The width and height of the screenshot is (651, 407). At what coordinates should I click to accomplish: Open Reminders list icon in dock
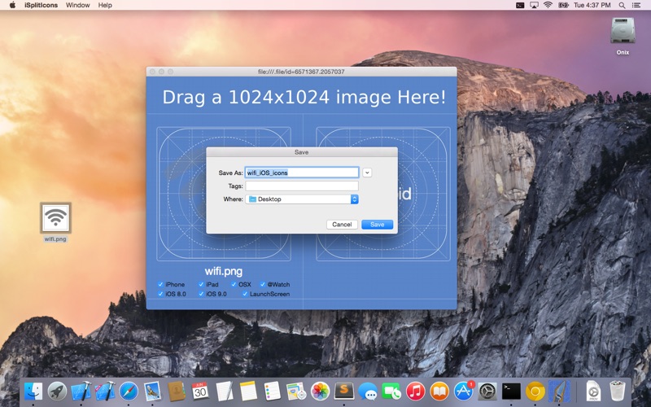tap(272, 392)
